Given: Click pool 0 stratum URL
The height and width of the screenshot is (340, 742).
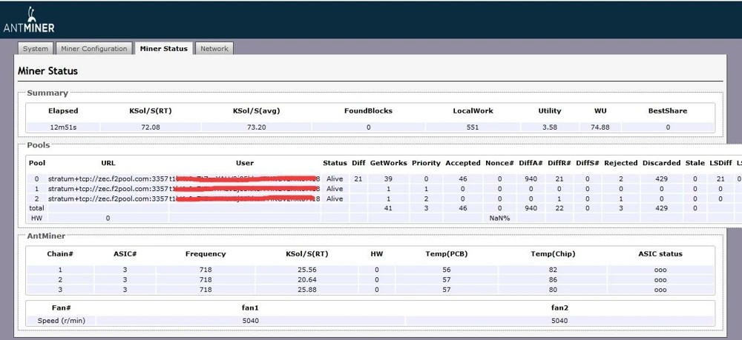Looking at the screenshot, I should [x=108, y=179].
